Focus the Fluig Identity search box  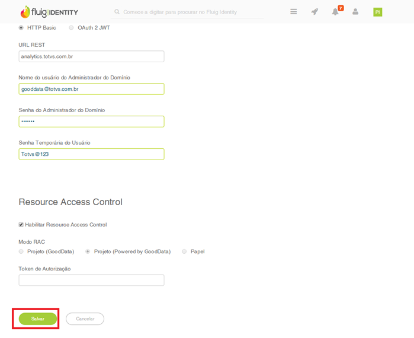[x=187, y=12]
